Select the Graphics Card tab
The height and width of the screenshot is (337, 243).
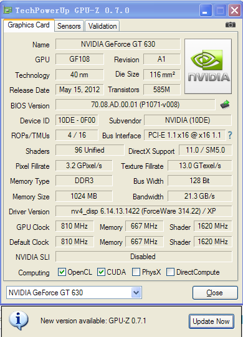[29, 26]
